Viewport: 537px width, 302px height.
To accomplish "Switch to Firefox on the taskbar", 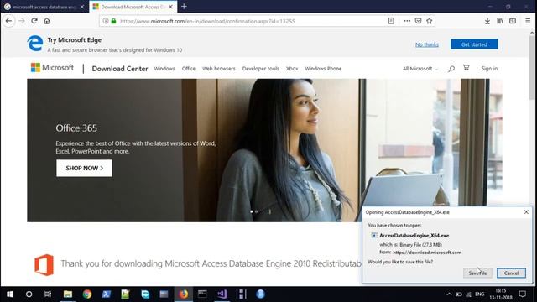I will pos(183,294).
